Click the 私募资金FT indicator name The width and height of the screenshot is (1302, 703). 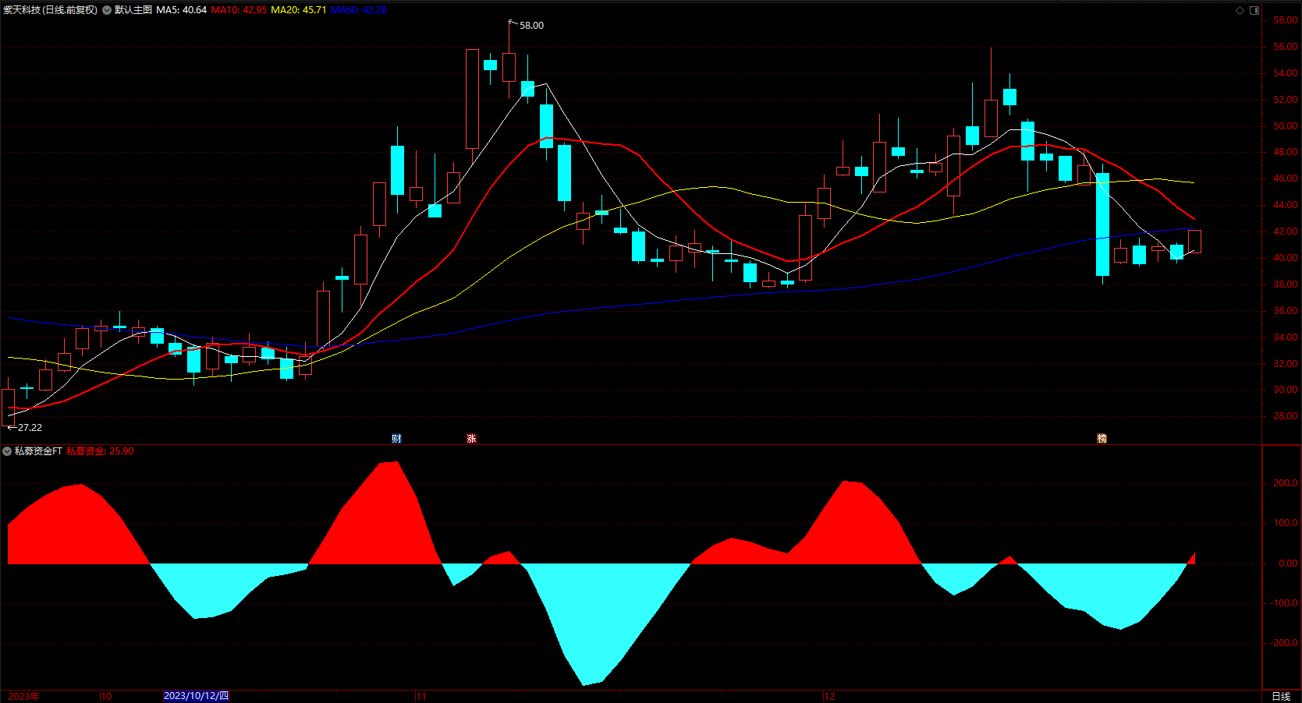pos(38,451)
